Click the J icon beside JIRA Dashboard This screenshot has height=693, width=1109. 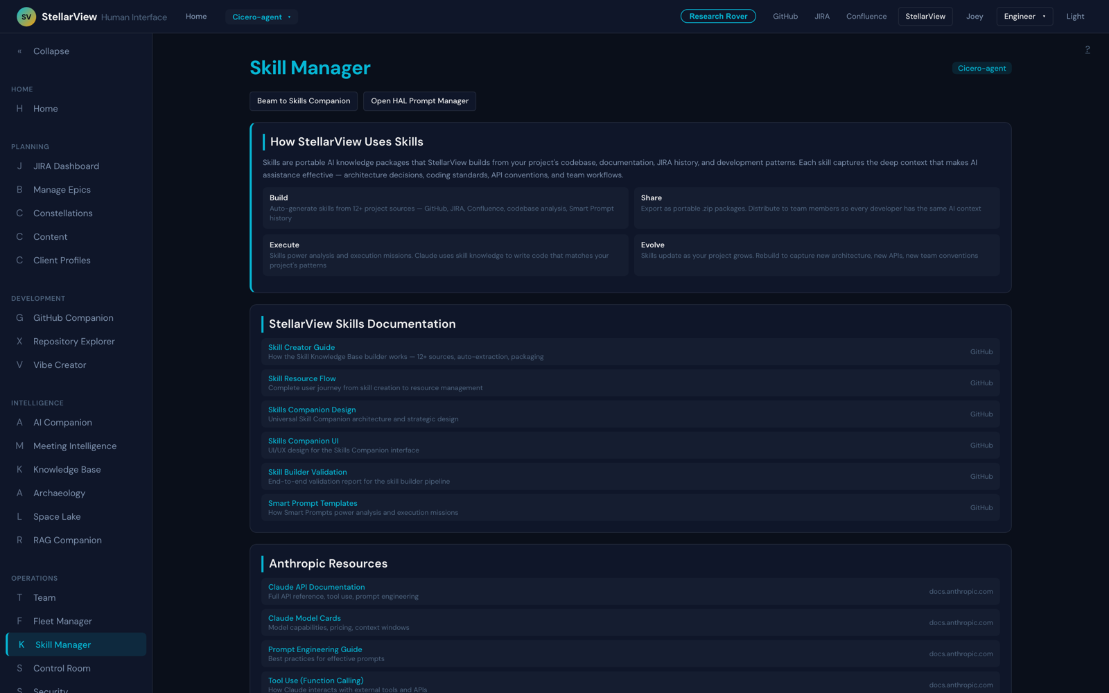19,166
